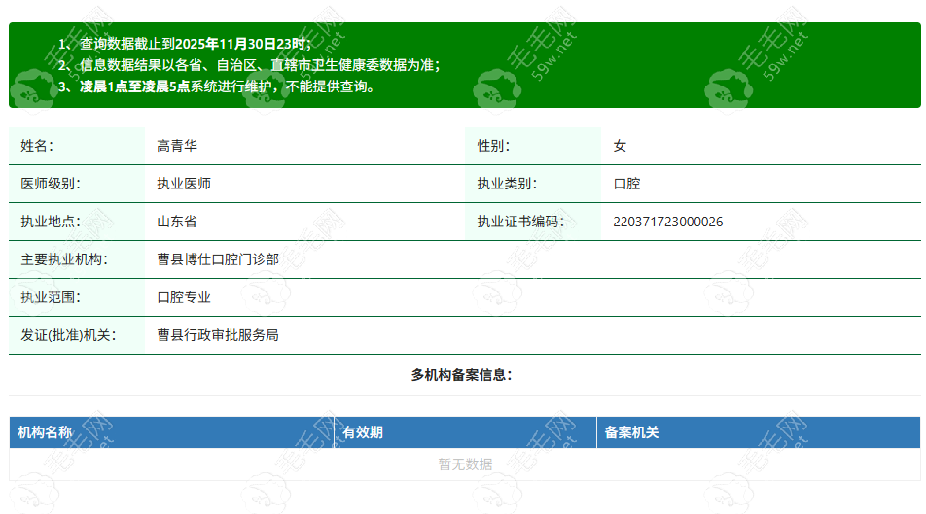
Task: Select the 执业范围 label
Action: click(x=51, y=296)
